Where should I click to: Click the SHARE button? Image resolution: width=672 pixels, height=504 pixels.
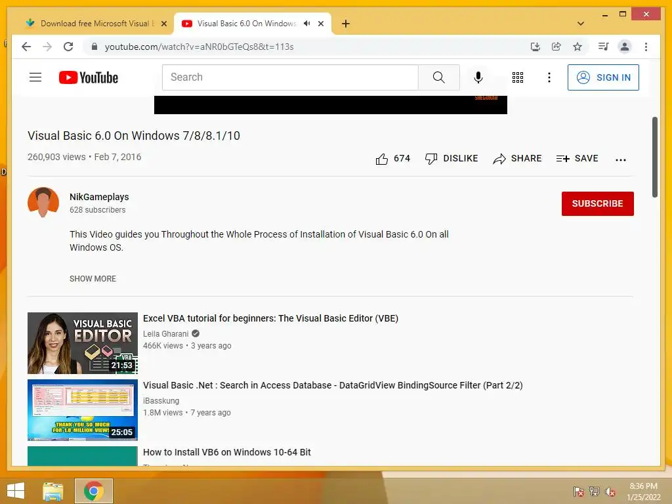(x=517, y=159)
